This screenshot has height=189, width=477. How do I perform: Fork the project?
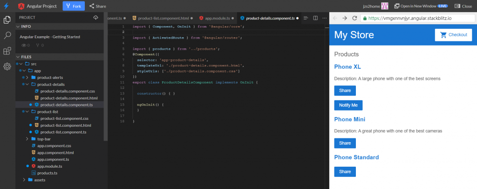(74, 6)
